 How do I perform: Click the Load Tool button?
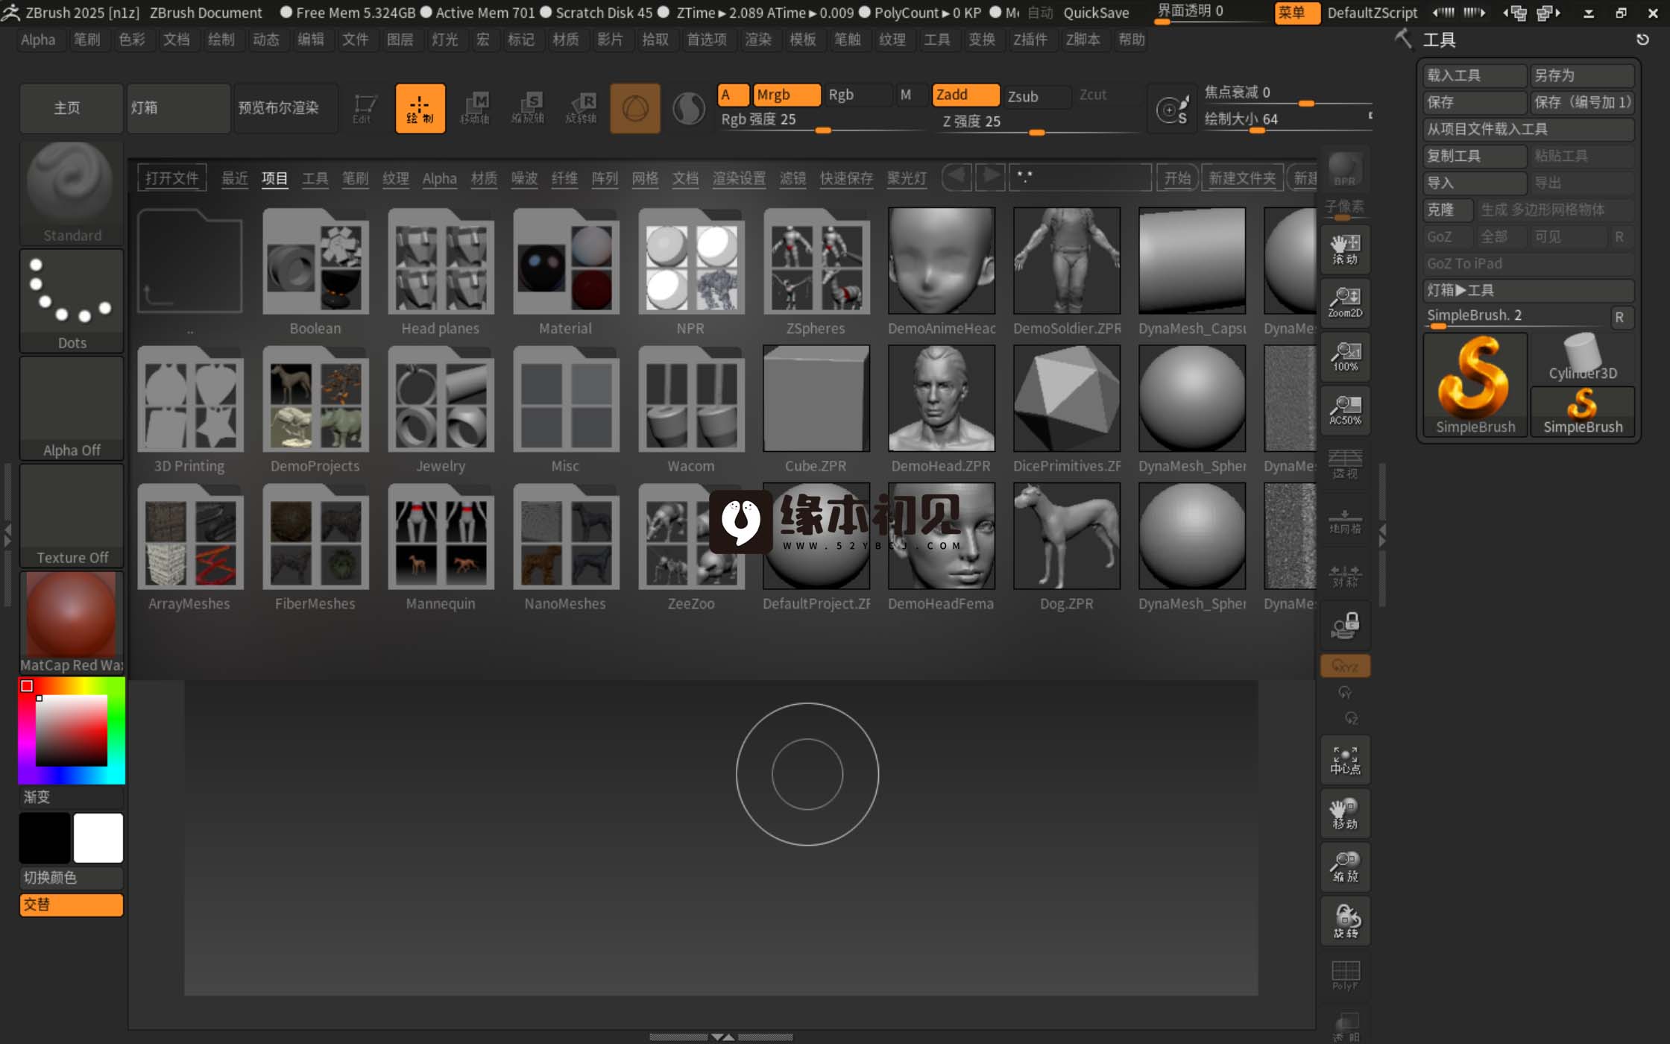[x=1475, y=75]
